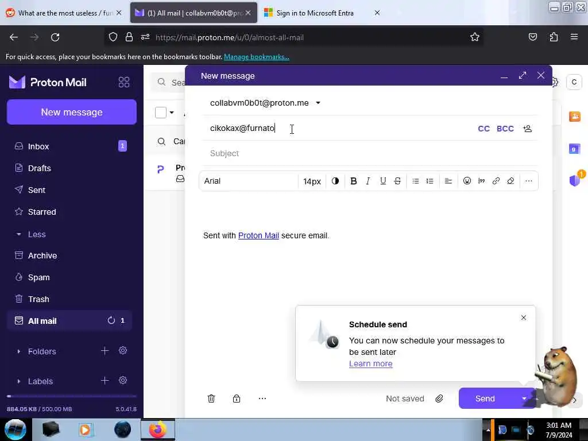Image resolution: width=588 pixels, height=441 pixels.
Task: Insert contacts using add-person icon
Action: click(527, 129)
